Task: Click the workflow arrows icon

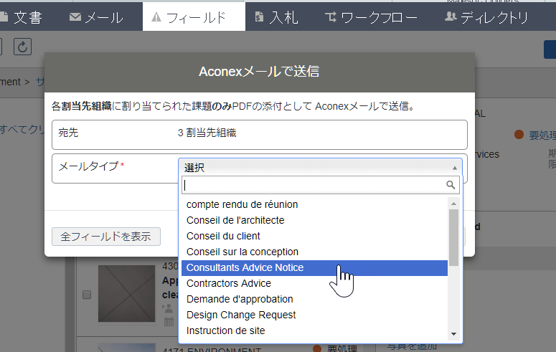Action: coord(331,16)
